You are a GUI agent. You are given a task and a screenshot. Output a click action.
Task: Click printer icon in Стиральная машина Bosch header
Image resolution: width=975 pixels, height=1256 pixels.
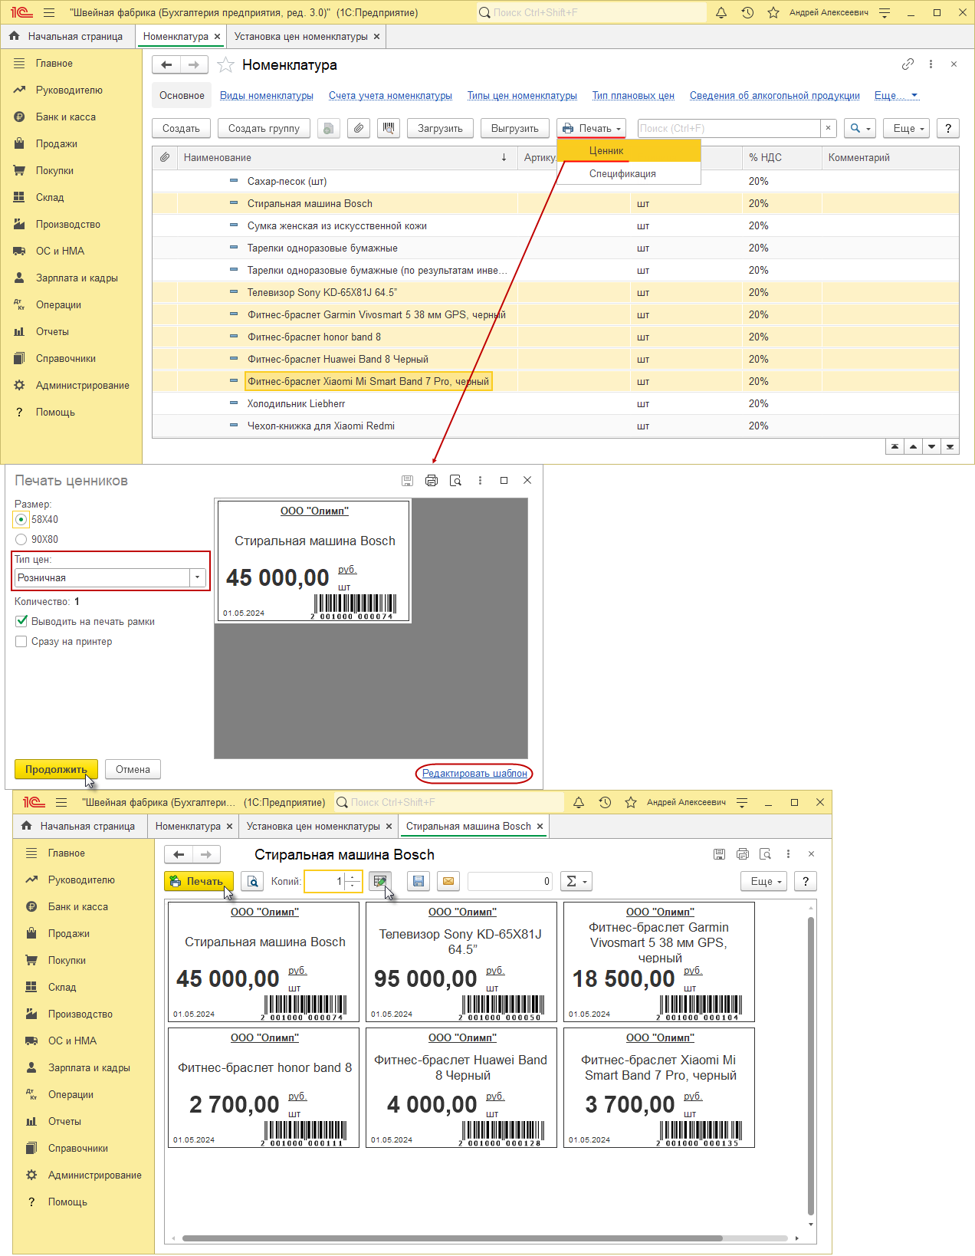742,854
